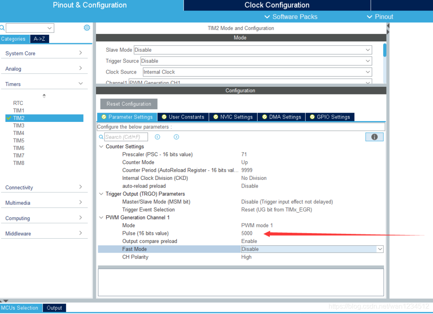Image resolution: width=433 pixels, height=314 pixels.
Task: Click the magnifier icon beside parameter search
Action: coord(101,137)
